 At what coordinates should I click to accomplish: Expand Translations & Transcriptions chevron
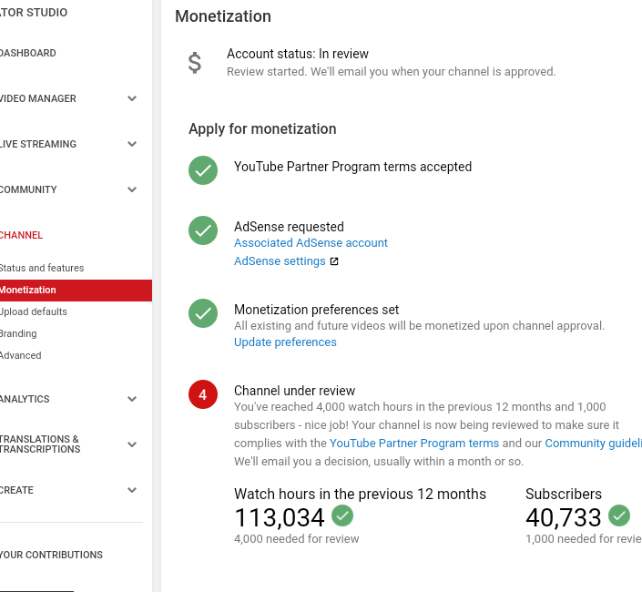coord(132,444)
